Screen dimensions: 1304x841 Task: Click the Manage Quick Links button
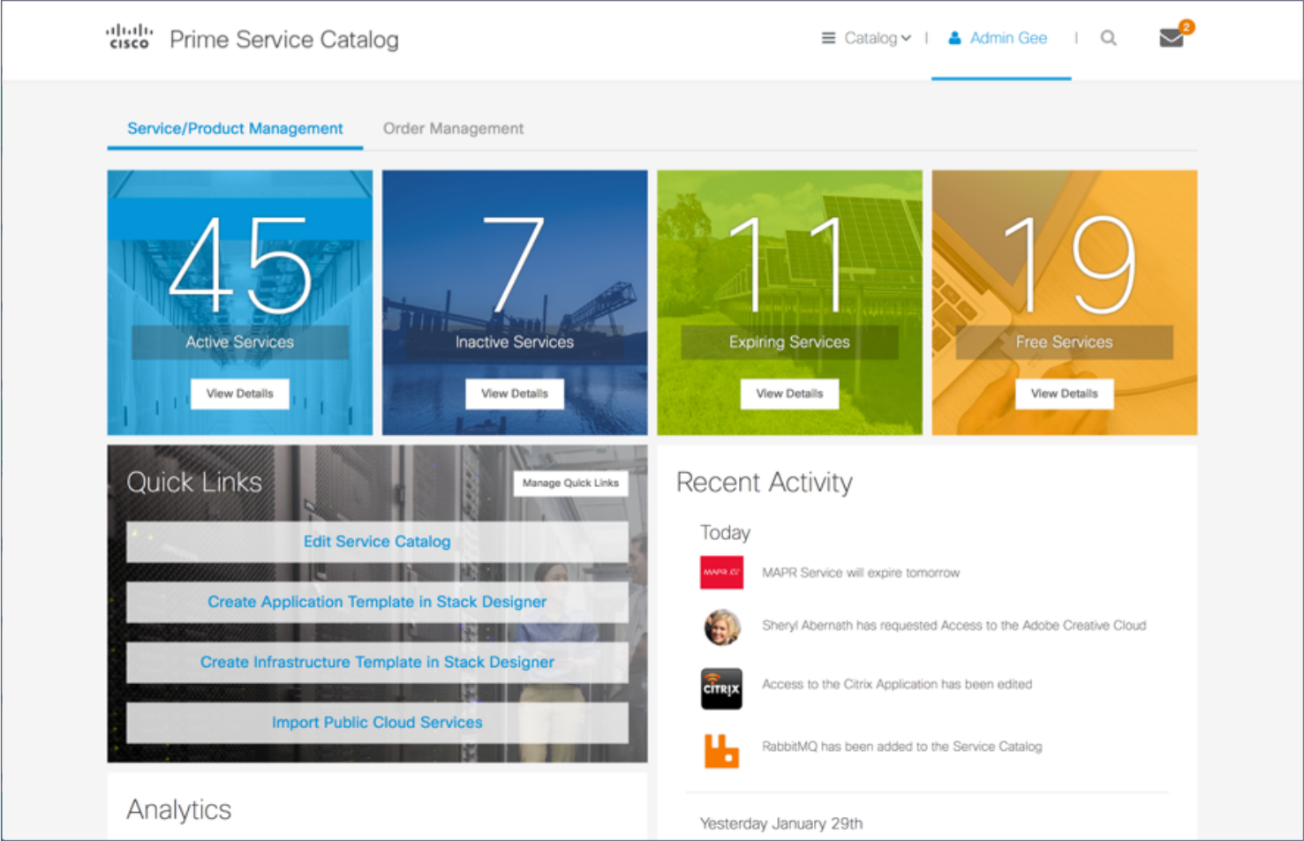tap(570, 483)
